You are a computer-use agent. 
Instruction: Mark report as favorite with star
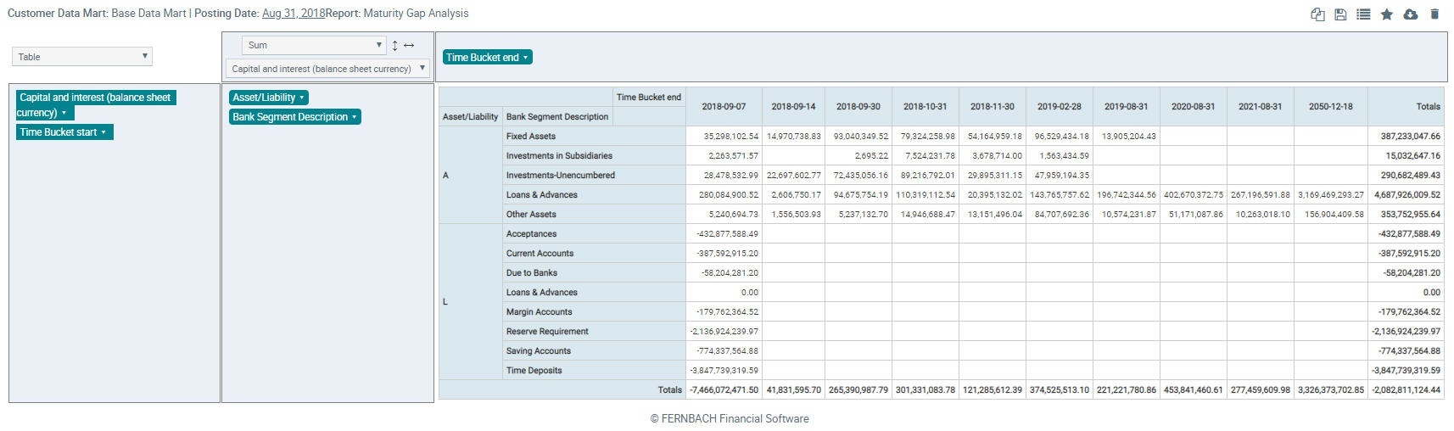point(1387,14)
